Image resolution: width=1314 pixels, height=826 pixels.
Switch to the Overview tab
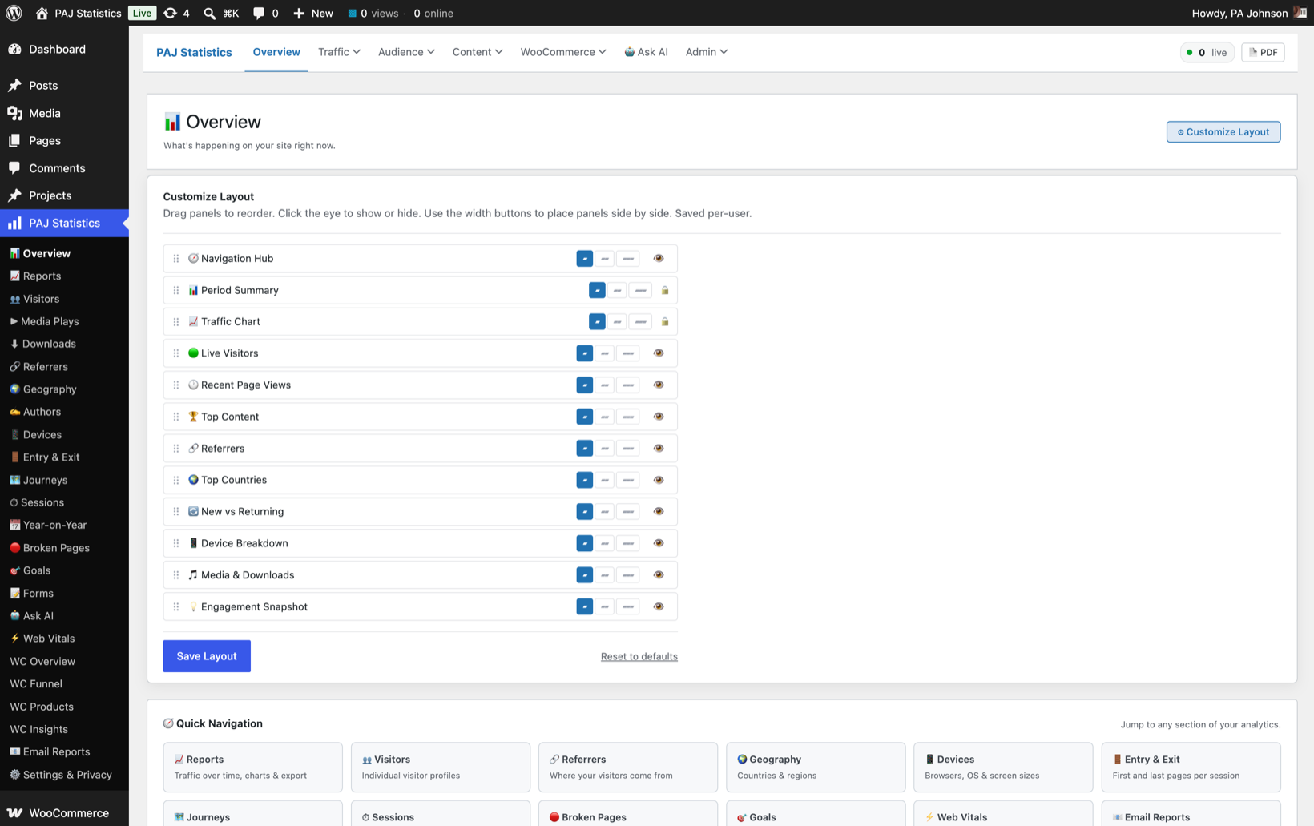pos(276,52)
